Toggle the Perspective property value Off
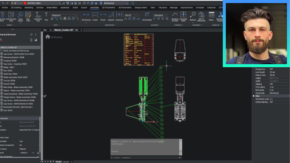The width and height of the screenshot is (290, 163). [x=271, y=69]
